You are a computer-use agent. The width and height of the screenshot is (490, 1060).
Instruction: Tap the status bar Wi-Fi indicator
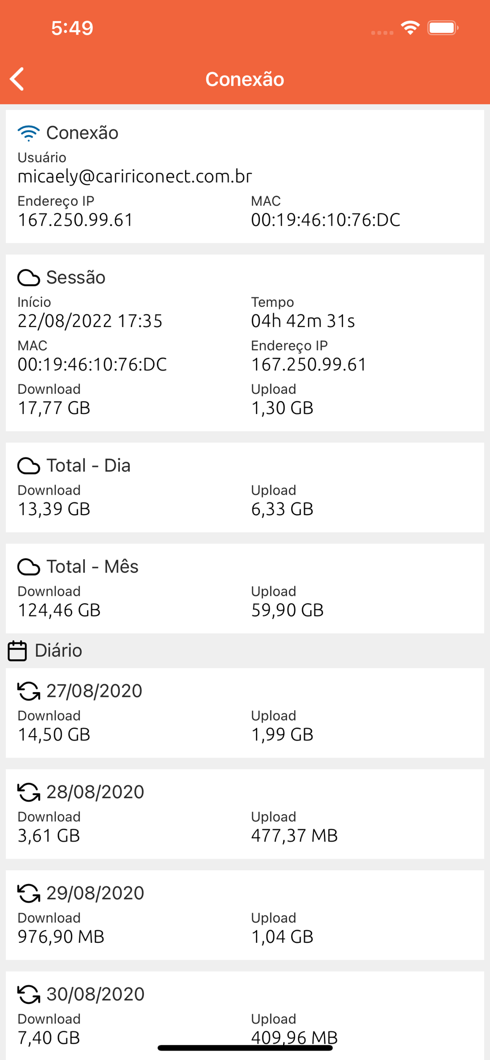click(410, 28)
